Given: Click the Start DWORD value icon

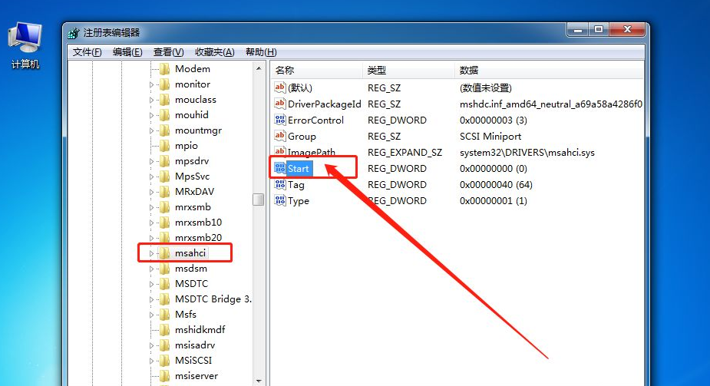Looking at the screenshot, I should click(x=279, y=168).
